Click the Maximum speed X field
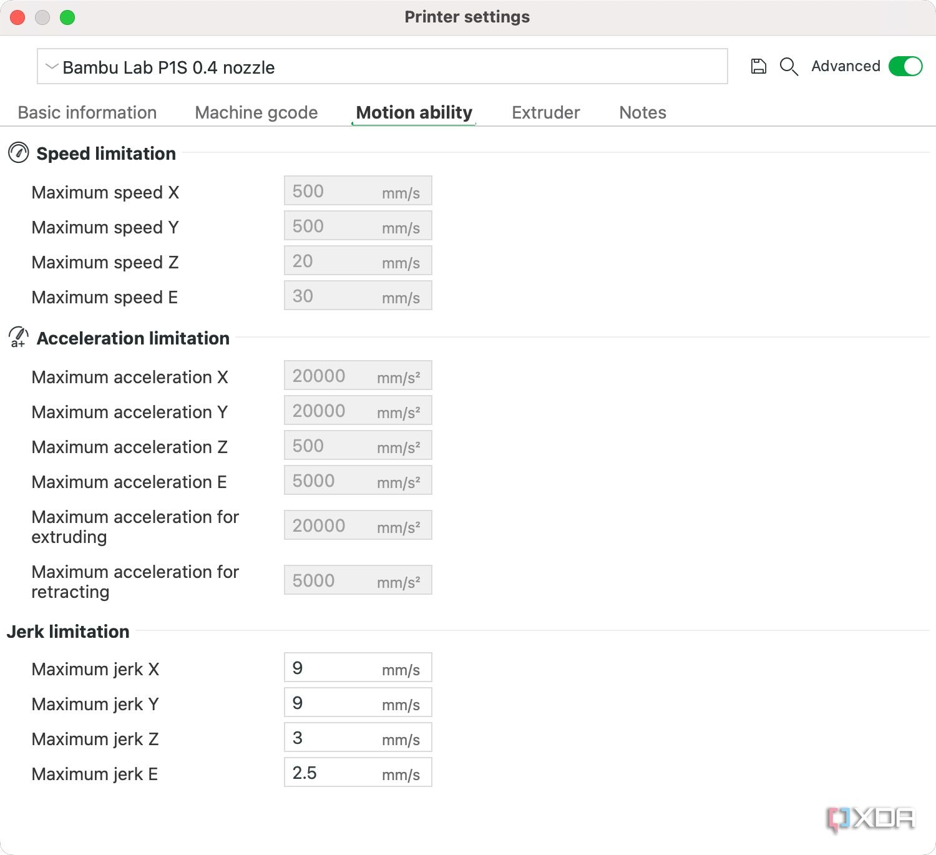The image size is (936, 855). pyautogui.click(x=358, y=191)
